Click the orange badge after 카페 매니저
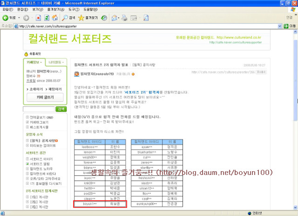The width and height of the screenshot is (298, 216). coord(133,74)
